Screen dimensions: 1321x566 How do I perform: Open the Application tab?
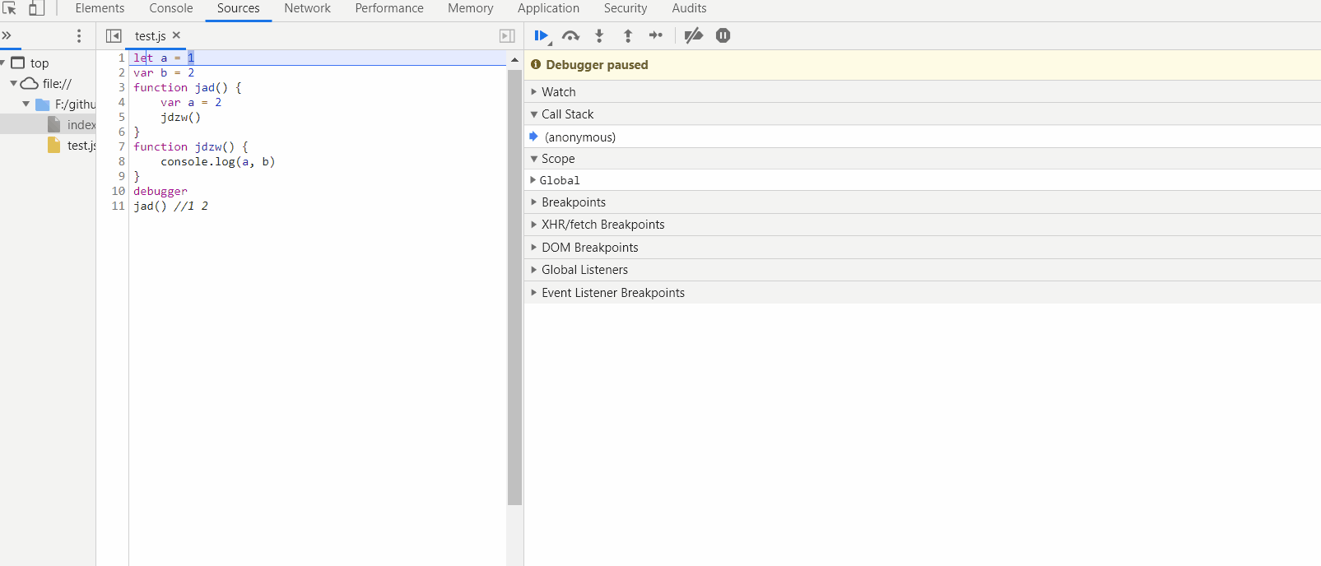[x=548, y=8]
